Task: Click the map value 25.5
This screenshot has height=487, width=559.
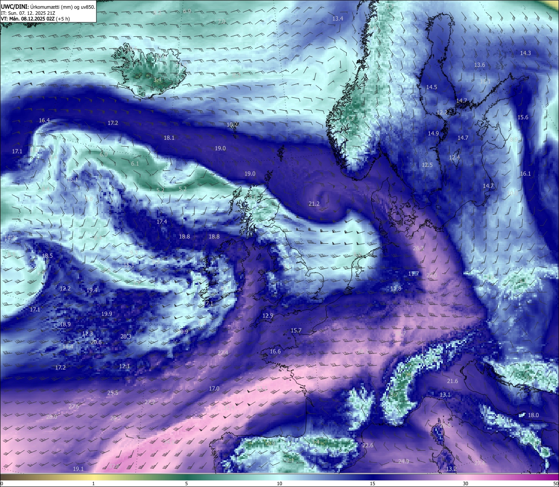Action: click(113, 393)
